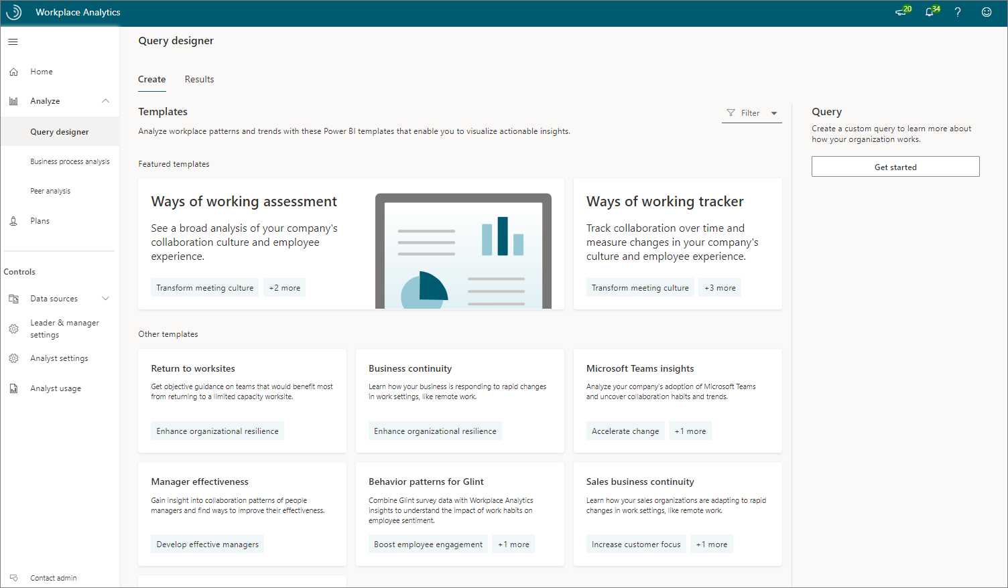Image resolution: width=1008 pixels, height=588 pixels.
Task: Open Query designer in the sidebar
Action: click(60, 132)
